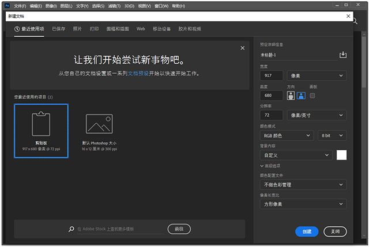Click the 文档预设 link in banner
The width and height of the screenshot is (369, 247).
[137, 74]
